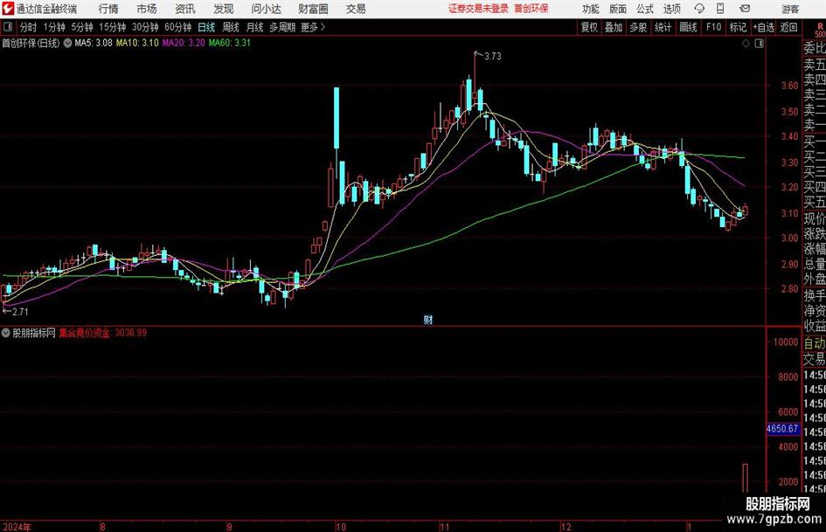This screenshot has height=532, width=826.
Task: Open the 发现 menu
Action: tap(224, 9)
